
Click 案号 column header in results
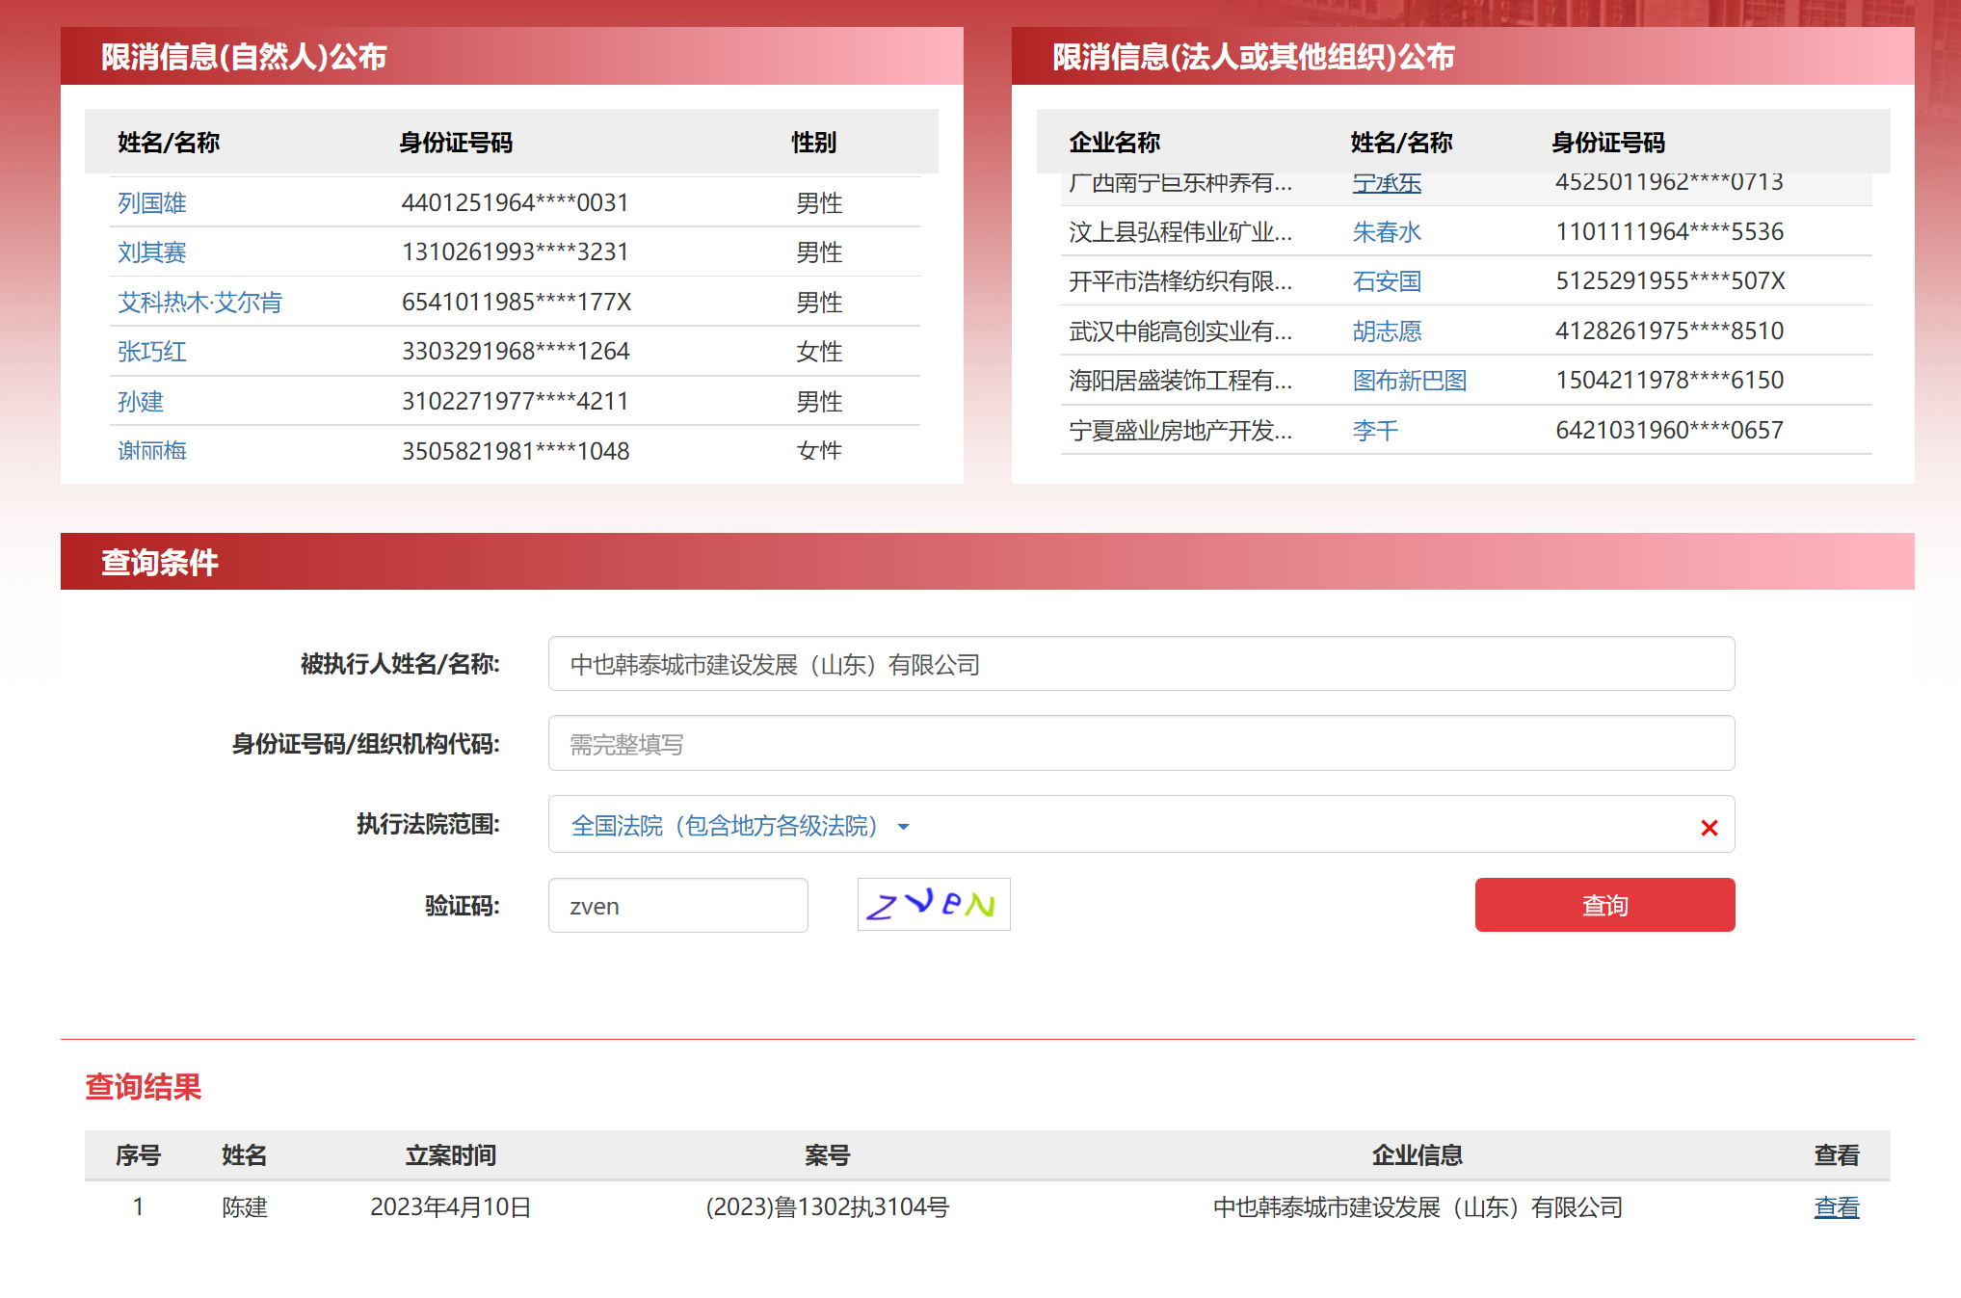pos(827,1155)
